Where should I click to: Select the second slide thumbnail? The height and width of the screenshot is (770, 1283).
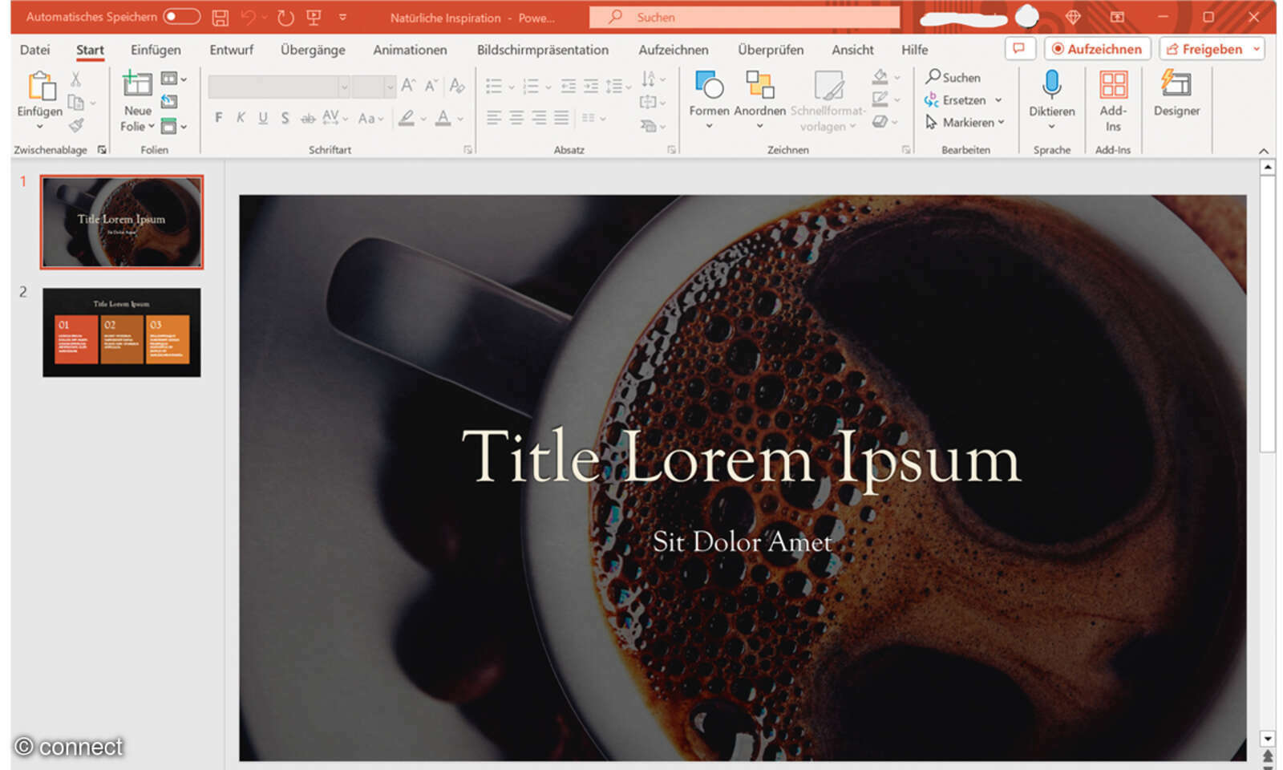click(x=121, y=331)
